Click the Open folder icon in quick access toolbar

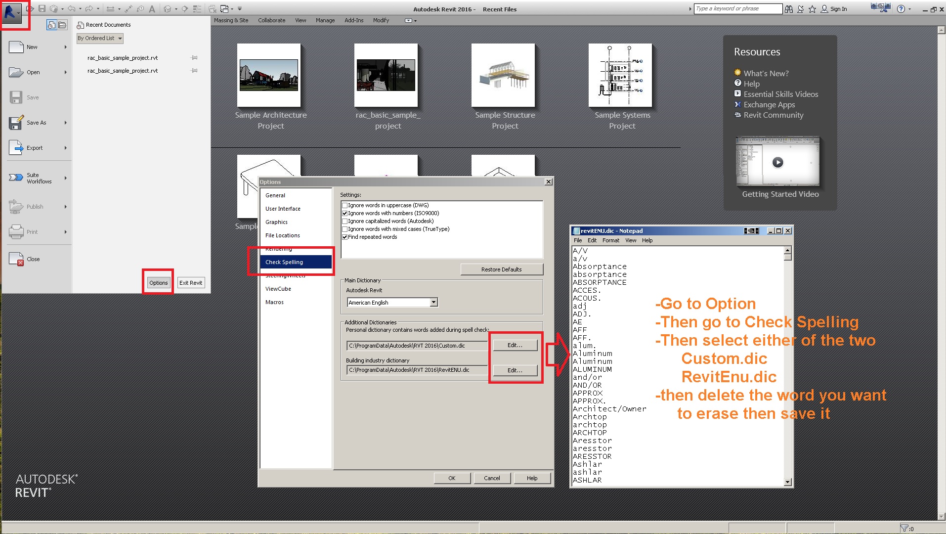[x=30, y=9]
